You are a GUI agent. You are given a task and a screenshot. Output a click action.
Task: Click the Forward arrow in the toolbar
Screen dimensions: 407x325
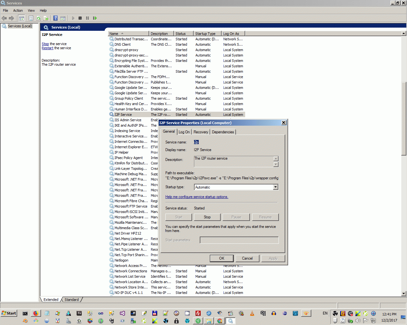(x=11, y=18)
